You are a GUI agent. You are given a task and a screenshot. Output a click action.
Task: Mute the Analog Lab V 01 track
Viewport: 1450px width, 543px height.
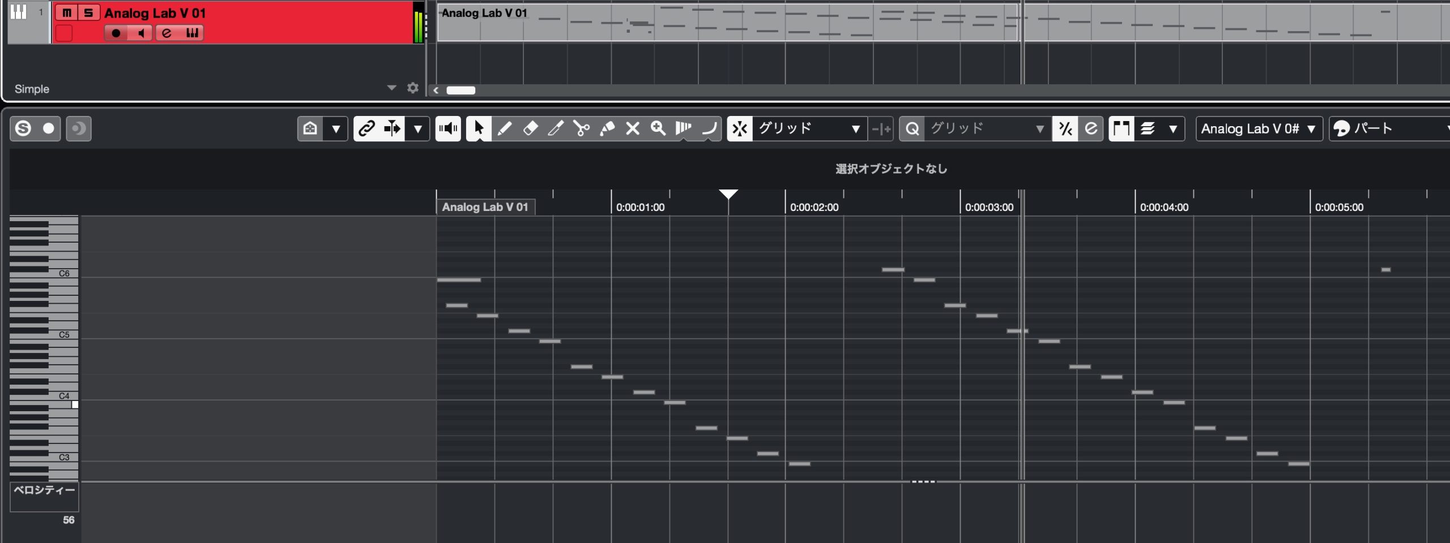(67, 12)
